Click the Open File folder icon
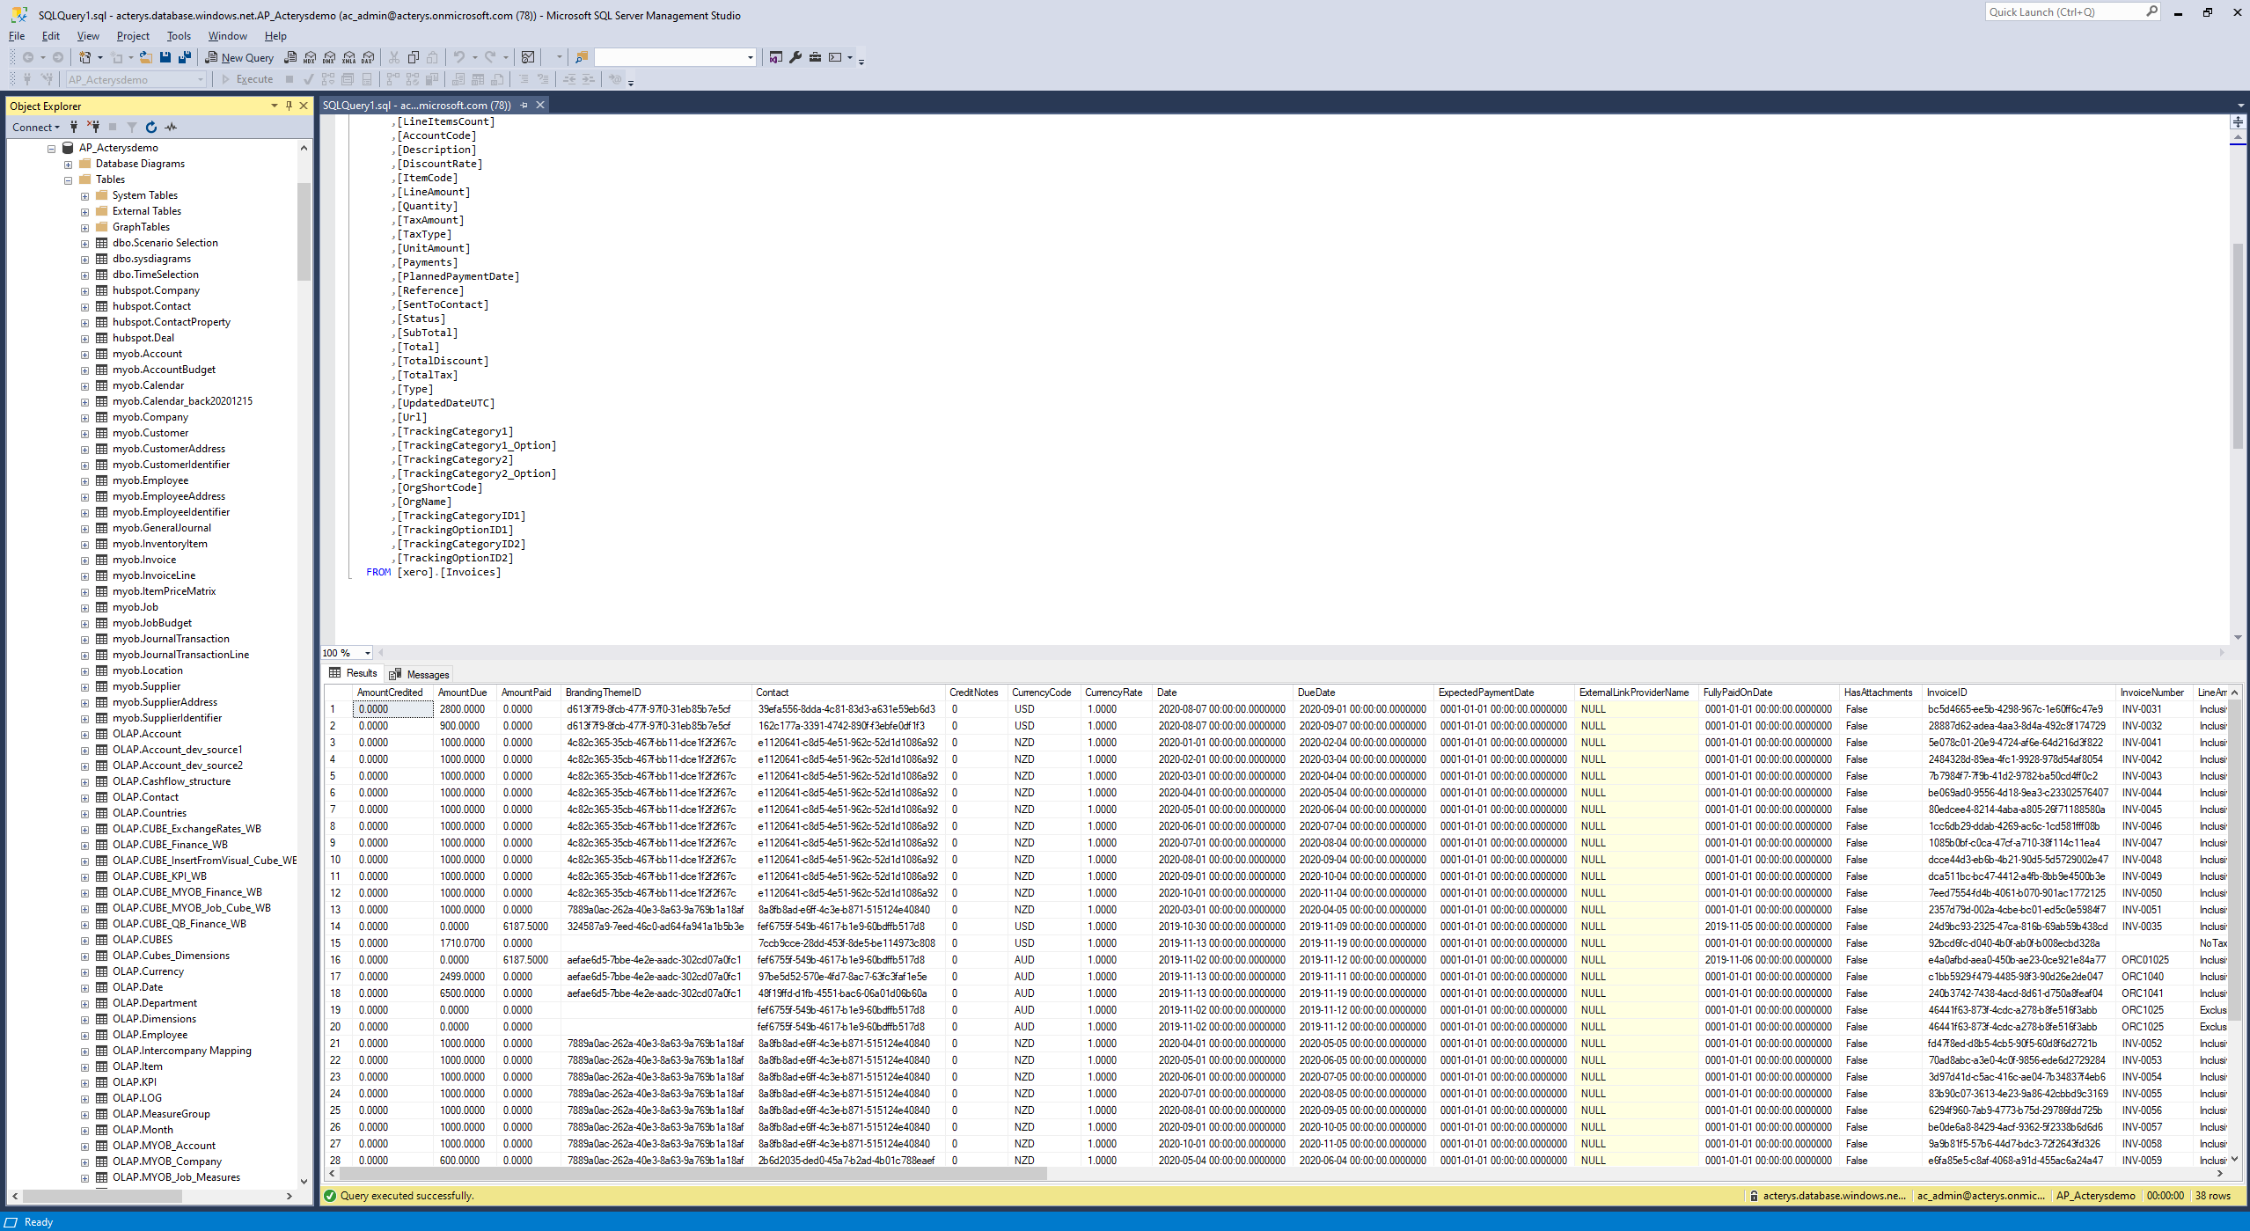 point(146,57)
